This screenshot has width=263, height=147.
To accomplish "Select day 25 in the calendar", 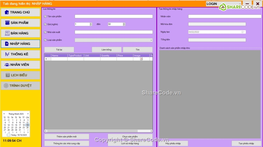I will click(x=24, y=127).
